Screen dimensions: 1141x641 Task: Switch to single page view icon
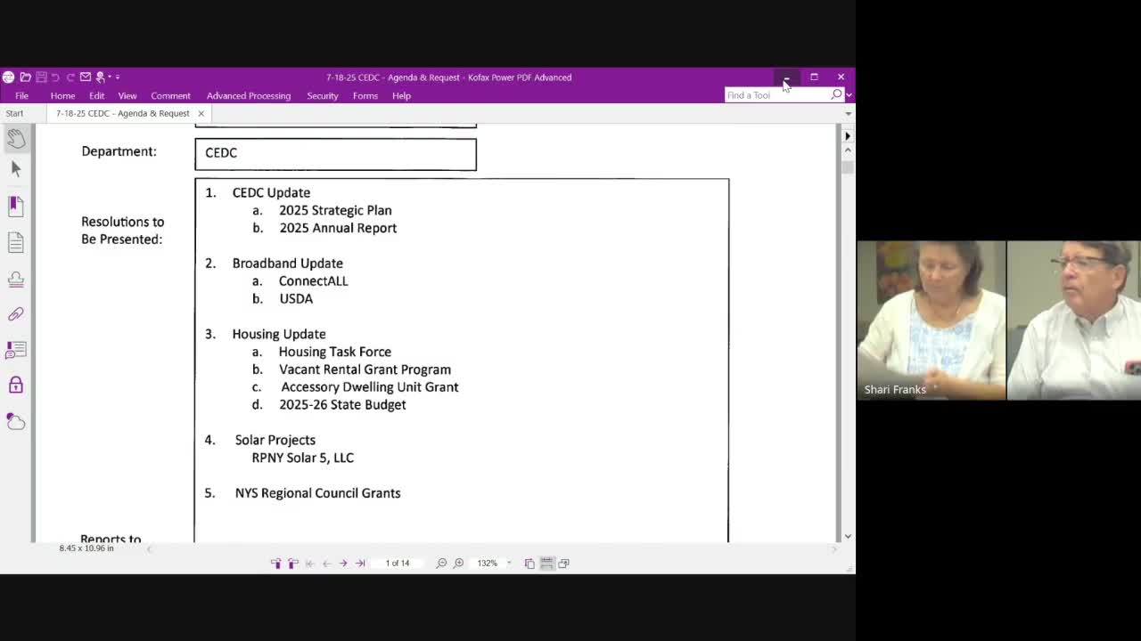click(x=529, y=564)
